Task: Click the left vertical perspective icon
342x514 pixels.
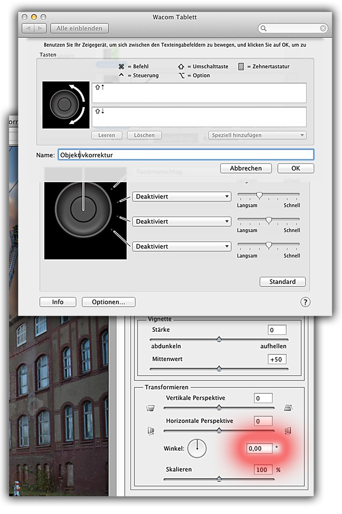Action: [150, 408]
